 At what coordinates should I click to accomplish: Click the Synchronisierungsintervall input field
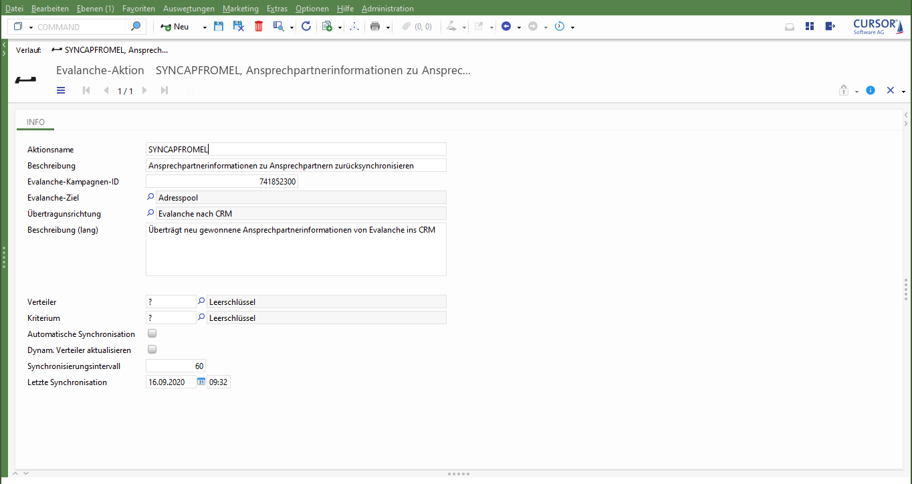176,366
